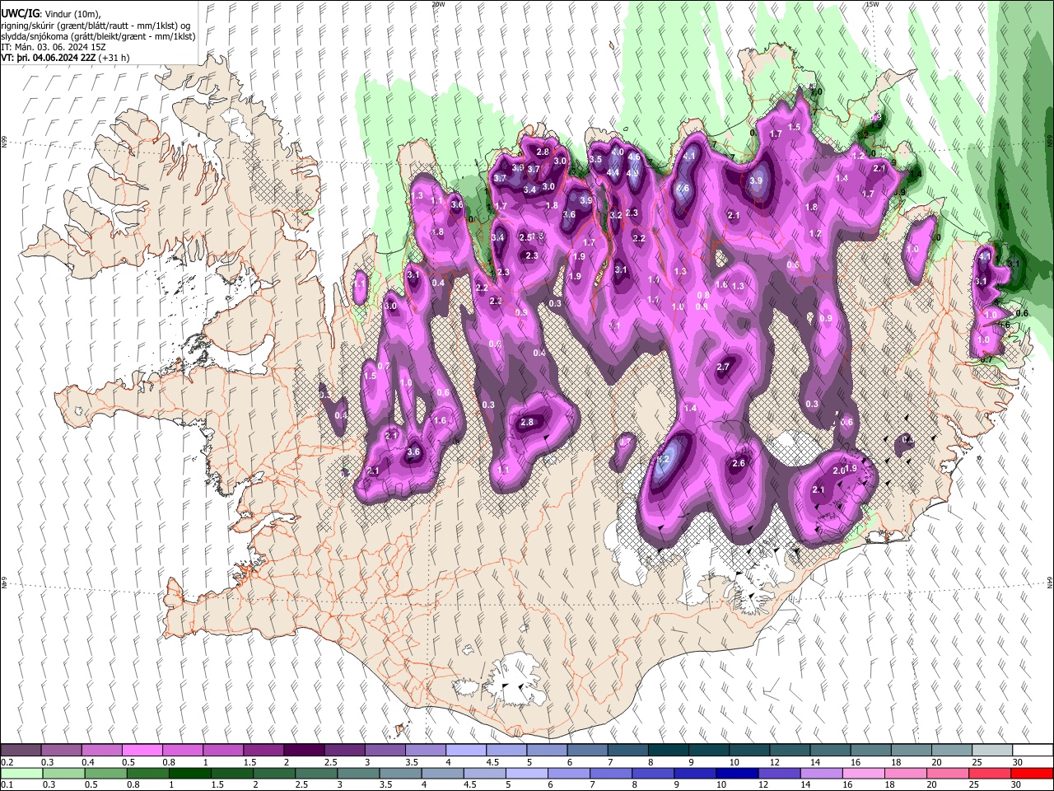
Task: Click the 3.2 value label on the map
Action: pos(615,215)
